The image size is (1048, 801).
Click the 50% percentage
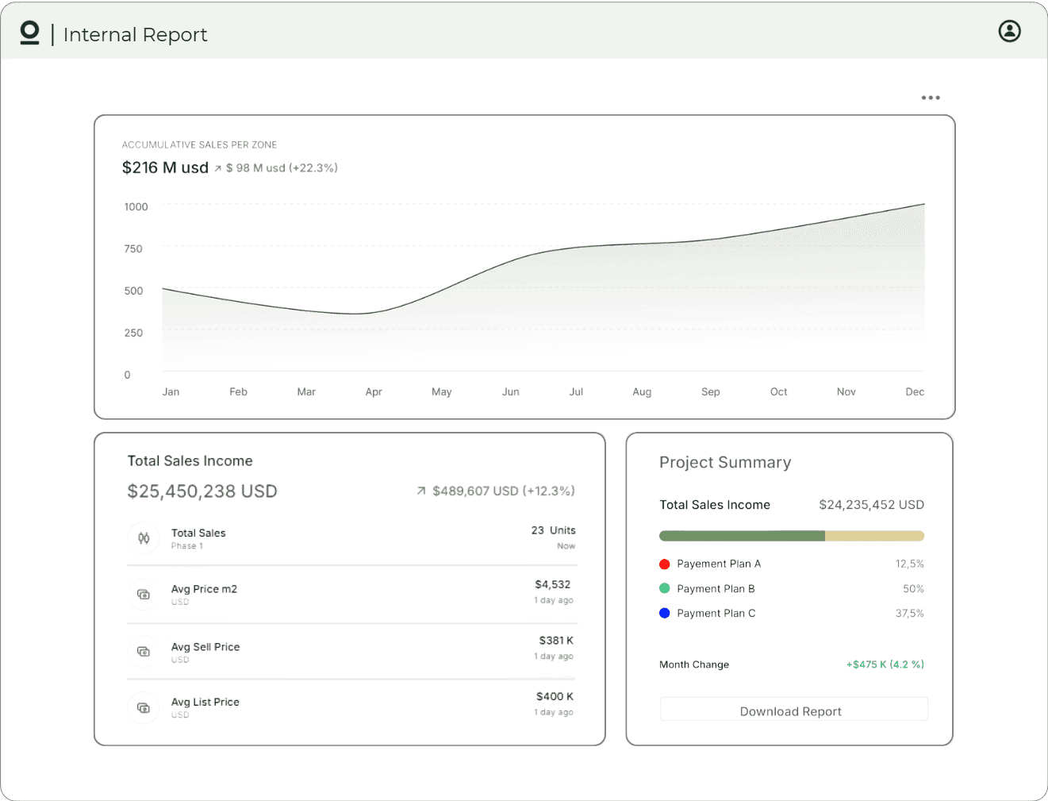[x=914, y=589]
